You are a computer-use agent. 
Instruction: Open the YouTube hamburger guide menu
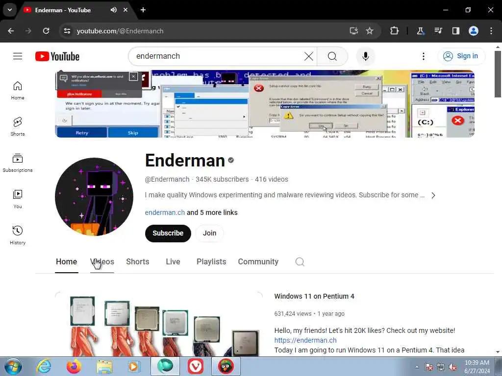point(18,56)
